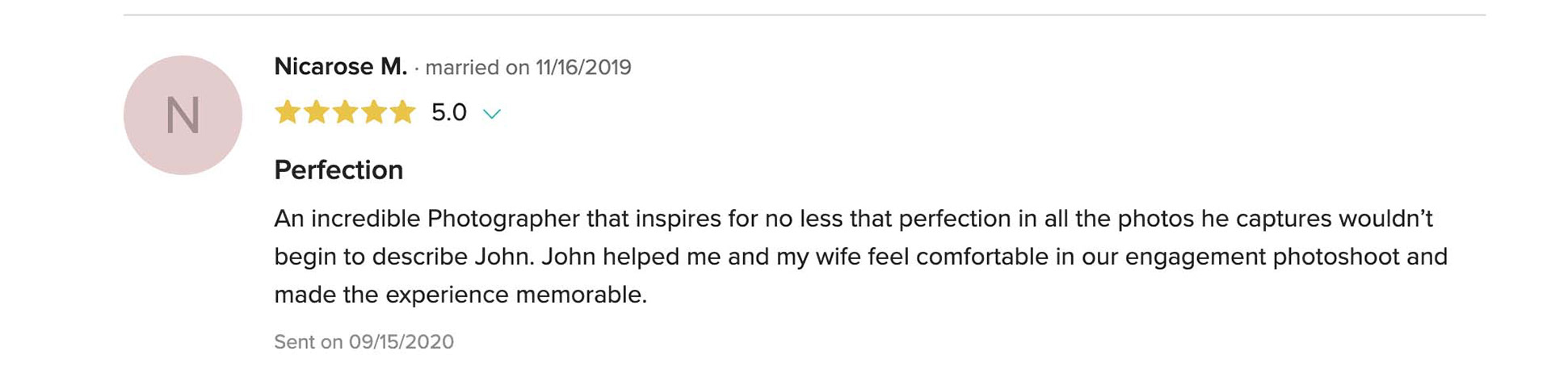Click the word Photographer in the review
Viewport: 1551px width, 381px height.
503,219
